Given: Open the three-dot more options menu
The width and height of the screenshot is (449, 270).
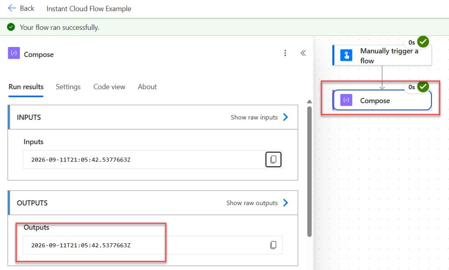Looking at the screenshot, I should (x=285, y=53).
